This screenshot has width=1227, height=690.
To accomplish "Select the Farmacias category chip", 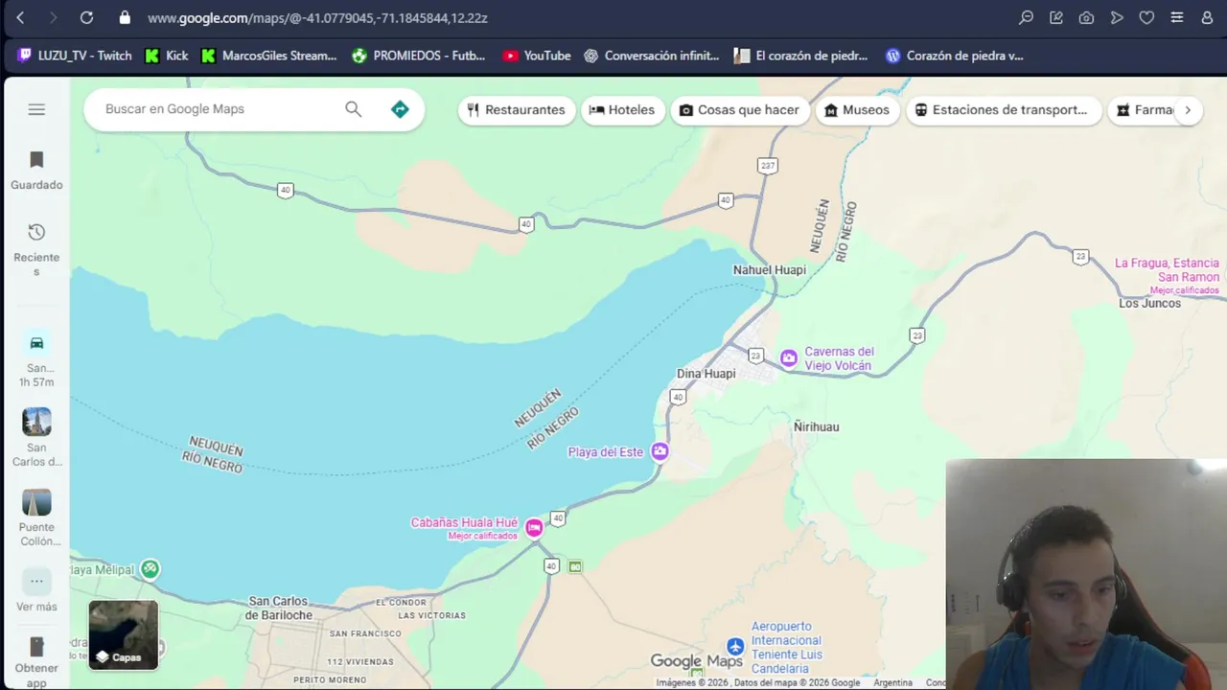I will click(x=1143, y=110).
